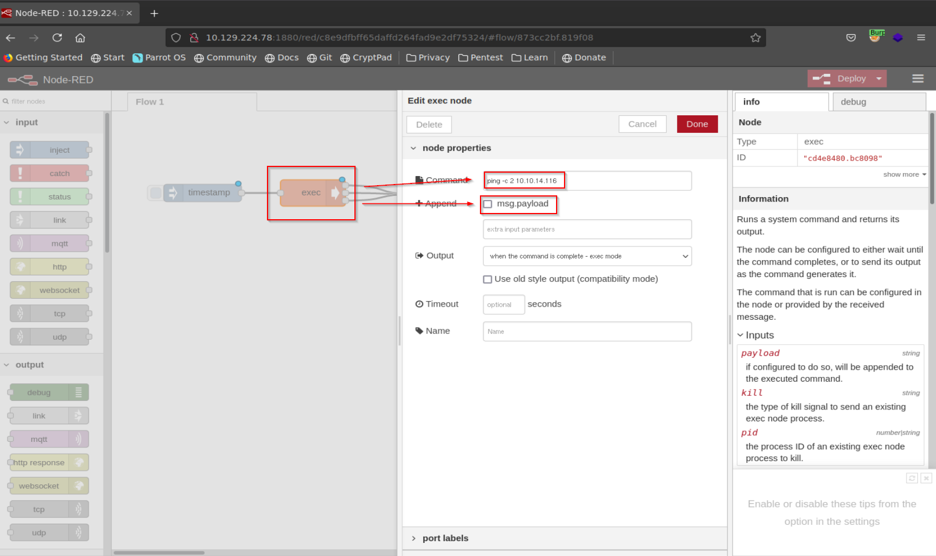Click the extra input parameters field
This screenshot has width=936, height=556.
587,229
